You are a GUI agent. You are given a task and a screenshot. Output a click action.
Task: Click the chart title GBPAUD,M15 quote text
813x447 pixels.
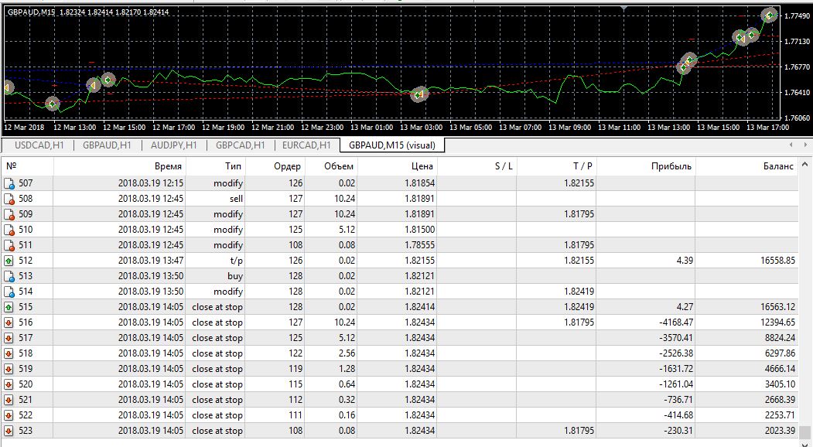click(x=88, y=12)
